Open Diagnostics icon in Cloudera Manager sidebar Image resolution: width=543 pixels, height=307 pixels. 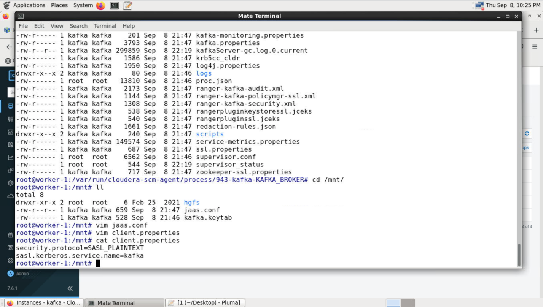pyautogui.click(x=11, y=132)
